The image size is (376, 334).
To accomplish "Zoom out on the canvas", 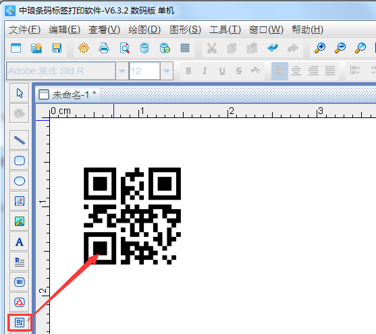I will [340, 48].
